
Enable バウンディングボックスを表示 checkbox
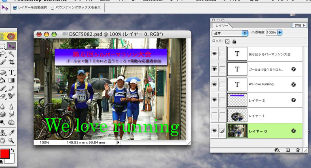(x=52, y=8)
